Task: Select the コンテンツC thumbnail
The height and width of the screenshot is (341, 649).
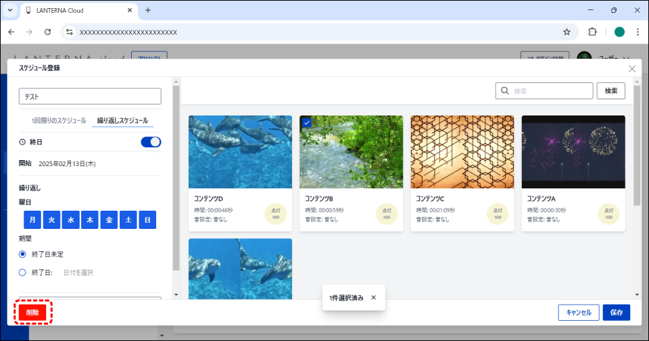Action: [462, 151]
